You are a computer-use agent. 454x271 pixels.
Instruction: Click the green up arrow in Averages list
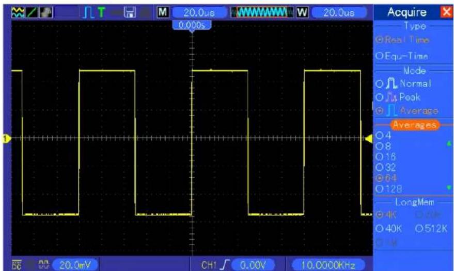click(x=449, y=143)
